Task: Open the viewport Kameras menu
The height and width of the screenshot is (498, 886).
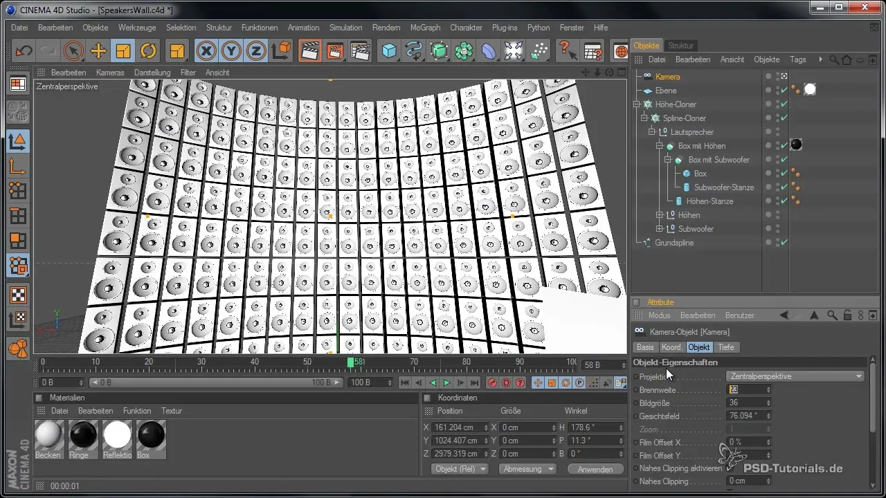Action: click(110, 73)
